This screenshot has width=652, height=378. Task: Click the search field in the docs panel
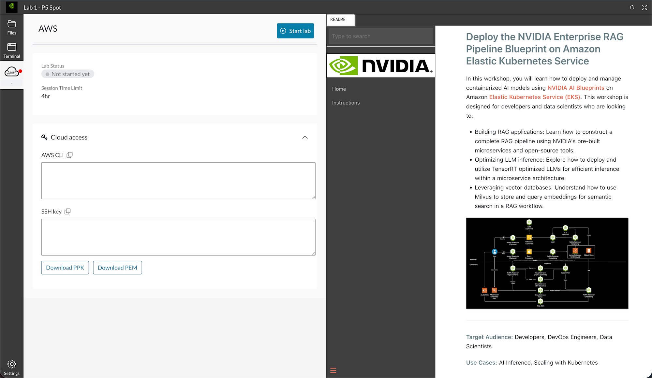380,36
